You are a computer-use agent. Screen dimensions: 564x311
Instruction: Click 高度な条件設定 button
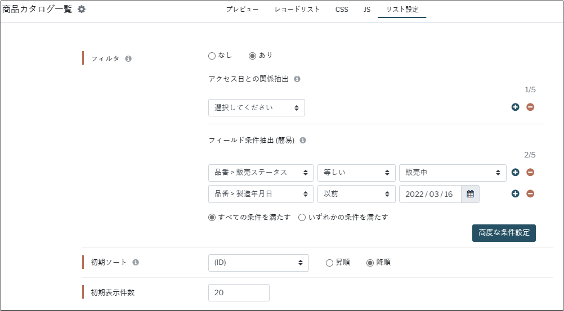504,233
